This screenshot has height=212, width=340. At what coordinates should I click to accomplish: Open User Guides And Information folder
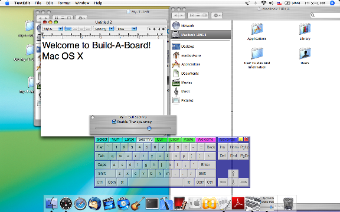click(257, 58)
